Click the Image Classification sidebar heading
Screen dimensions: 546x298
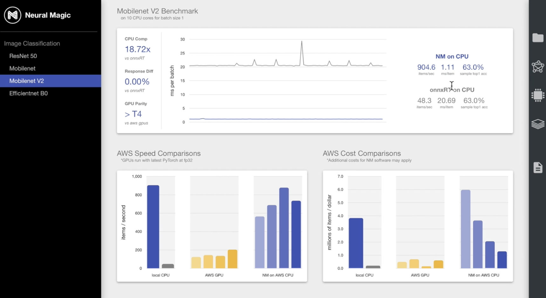point(32,43)
